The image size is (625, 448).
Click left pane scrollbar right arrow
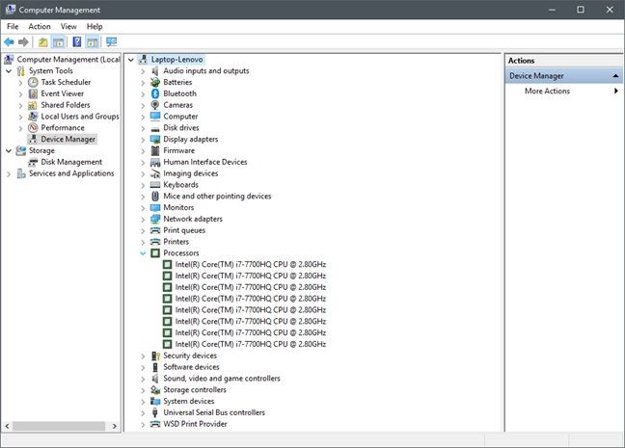tap(115, 426)
